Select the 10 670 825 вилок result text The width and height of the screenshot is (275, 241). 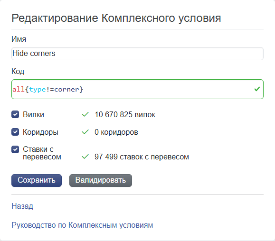pos(125,114)
